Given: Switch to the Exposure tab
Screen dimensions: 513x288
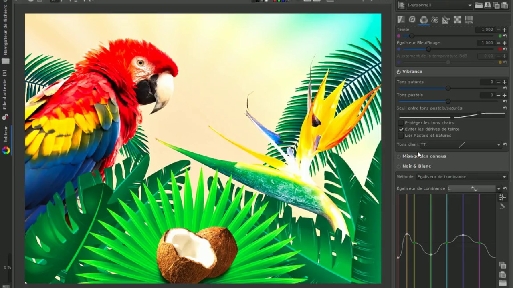Looking at the screenshot, I should [x=401, y=20].
